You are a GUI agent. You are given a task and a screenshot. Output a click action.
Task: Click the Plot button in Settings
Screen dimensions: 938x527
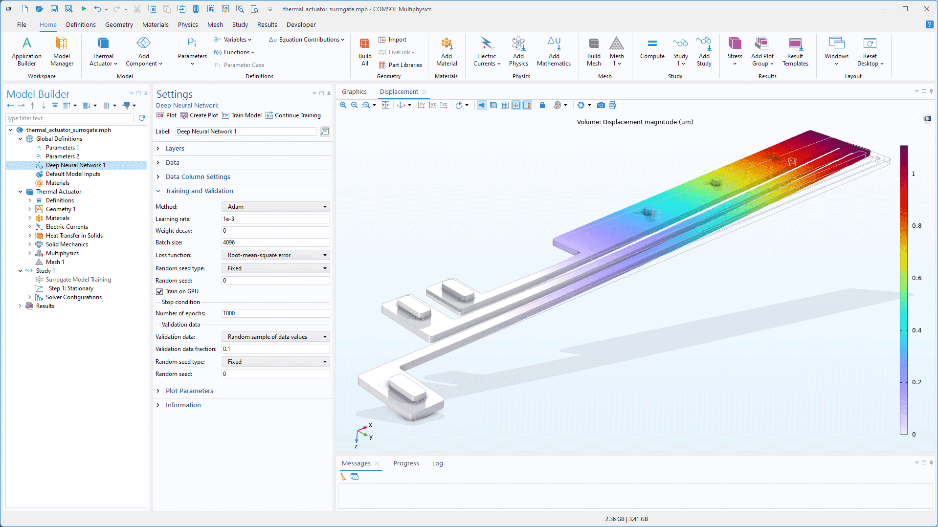[167, 115]
